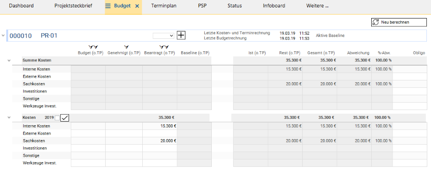Click the single arrow icon above Genehmigt (o.TP)

tap(127, 48)
